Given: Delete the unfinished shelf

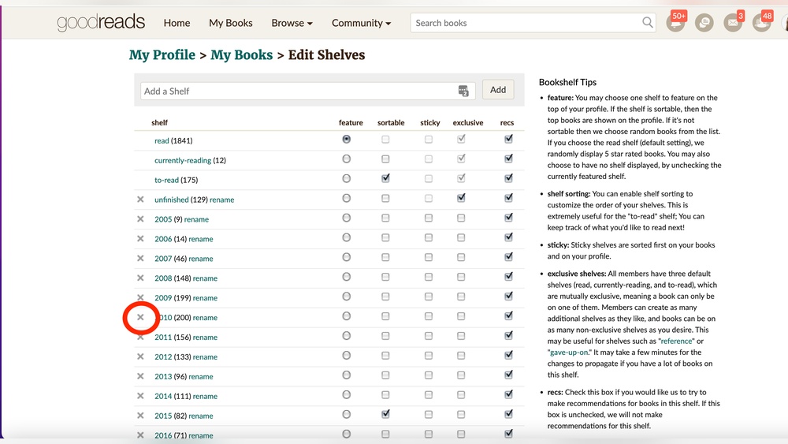Looking at the screenshot, I should pyautogui.click(x=141, y=199).
